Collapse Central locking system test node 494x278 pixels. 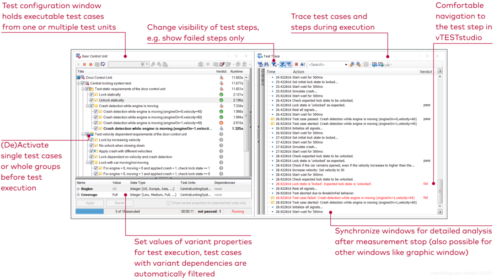point(79,83)
